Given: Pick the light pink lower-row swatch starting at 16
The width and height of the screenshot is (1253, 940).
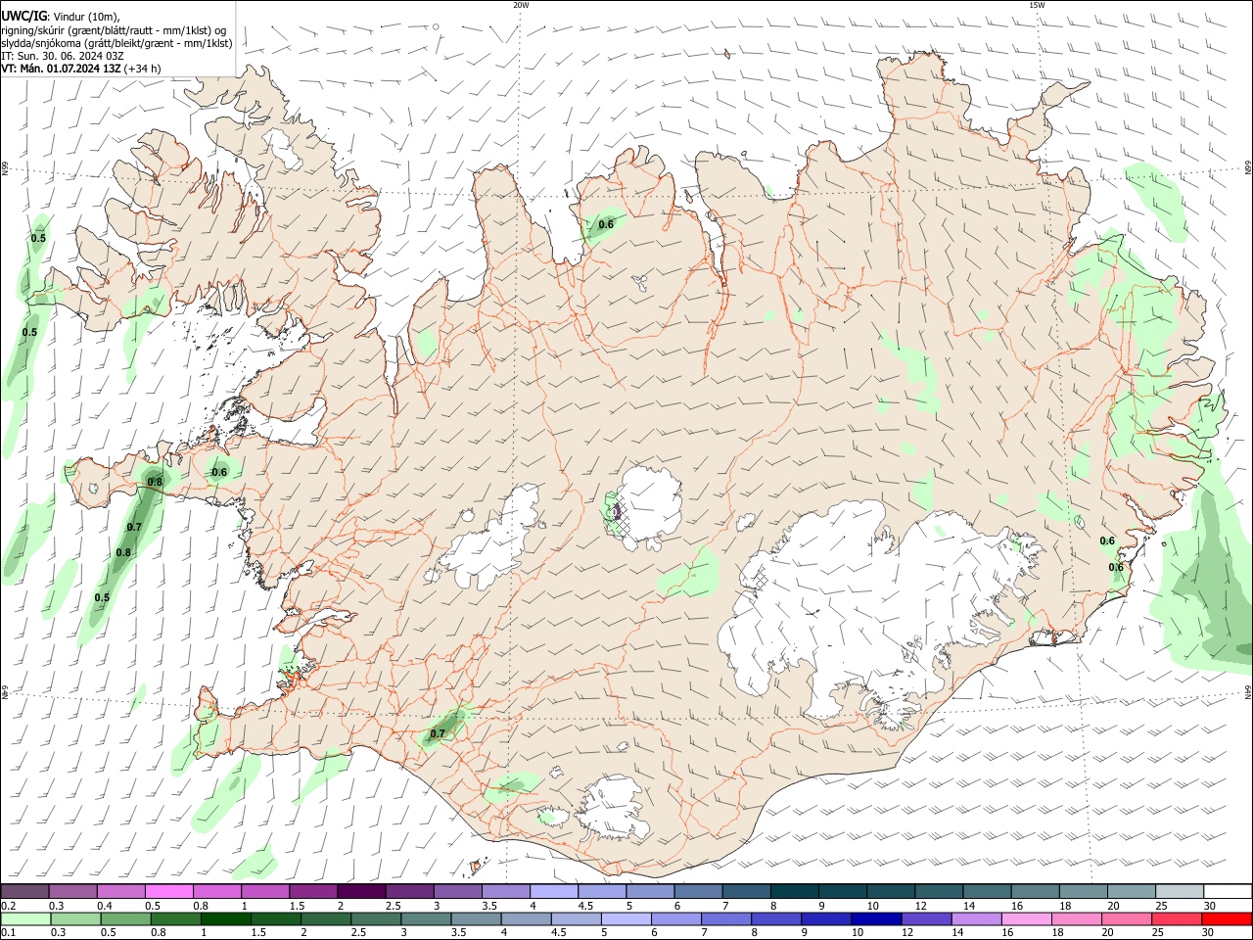Looking at the screenshot, I should click(1027, 918).
